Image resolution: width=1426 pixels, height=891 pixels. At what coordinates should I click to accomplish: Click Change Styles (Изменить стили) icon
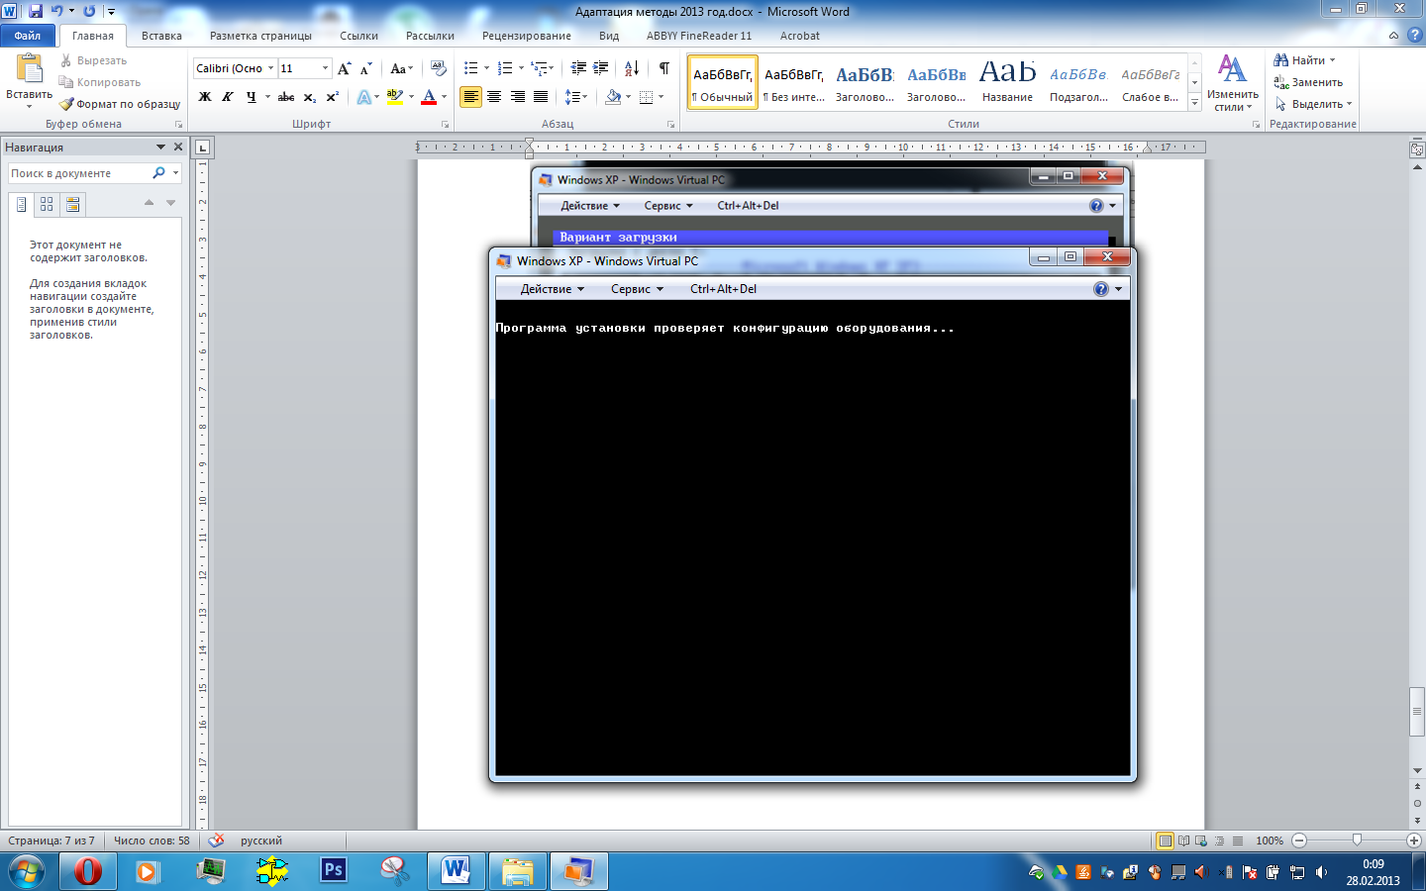(1232, 82)
